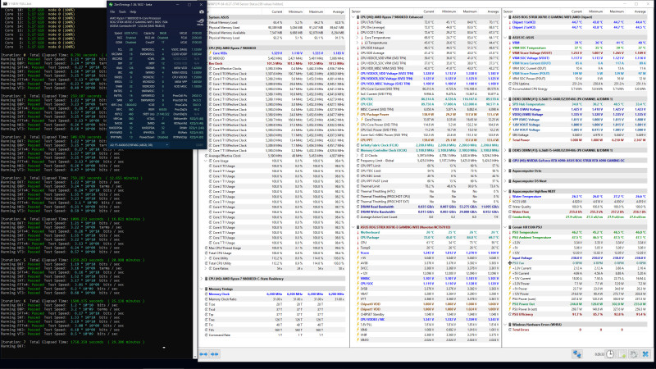
Task: Click thermometer icon beside Motherboard row
Action: (358, 232)
